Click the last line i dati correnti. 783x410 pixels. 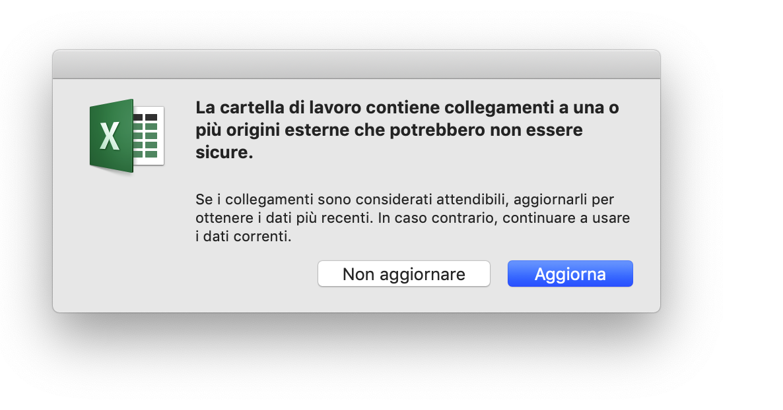[x=243, y=236]
